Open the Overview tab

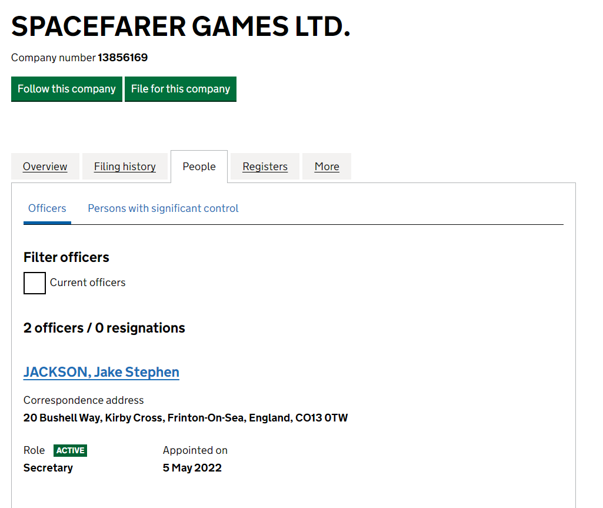[45, 166]
